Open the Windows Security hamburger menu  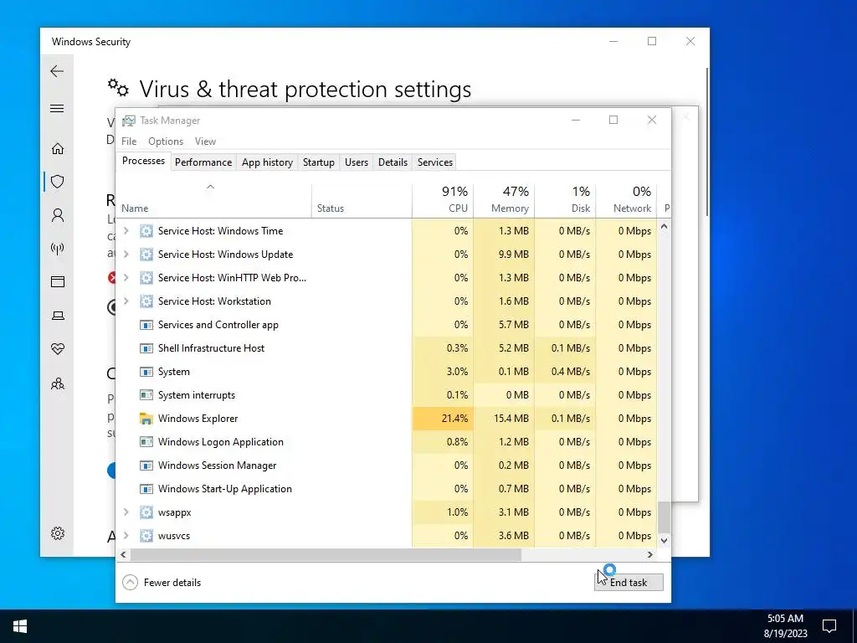tap(57, 108)
